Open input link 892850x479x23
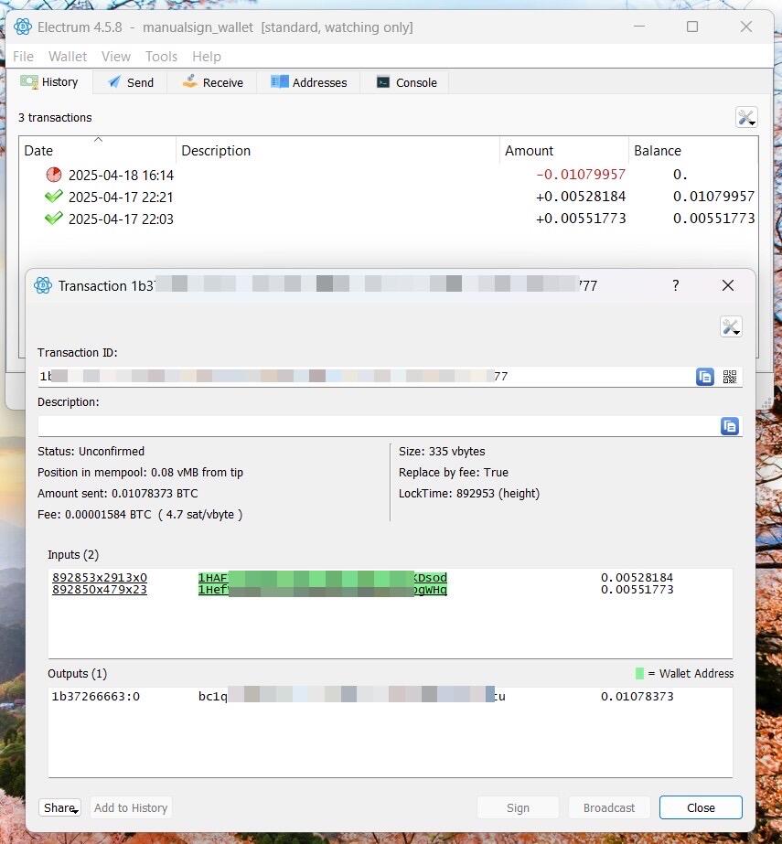 [100, 590]
